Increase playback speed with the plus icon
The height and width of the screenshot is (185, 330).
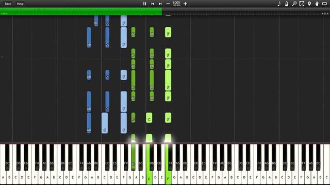coord(185,4)
